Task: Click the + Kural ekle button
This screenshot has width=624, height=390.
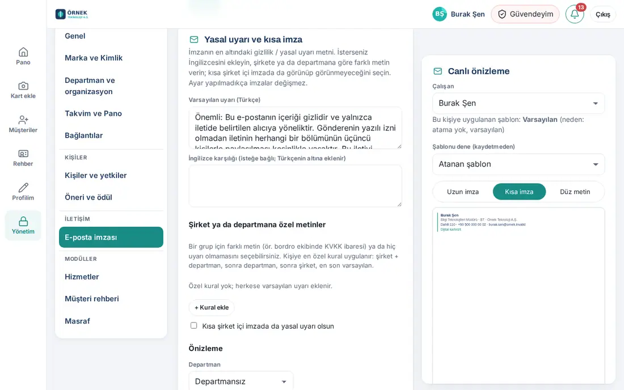Action: (x=212, y=307)
